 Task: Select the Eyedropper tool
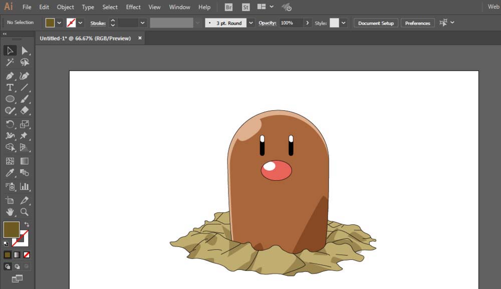tap(10, 173)
